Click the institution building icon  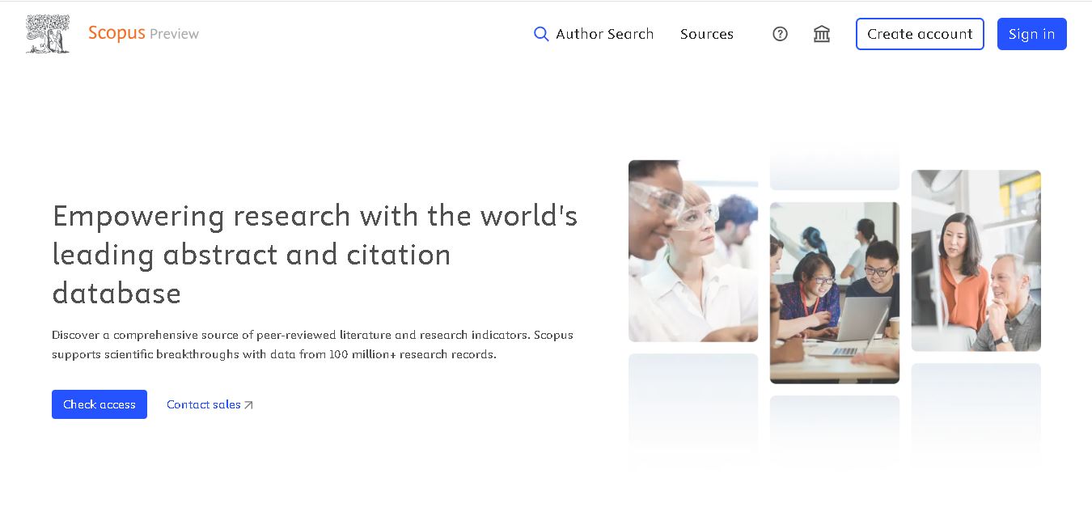click(x=822, y=34)
